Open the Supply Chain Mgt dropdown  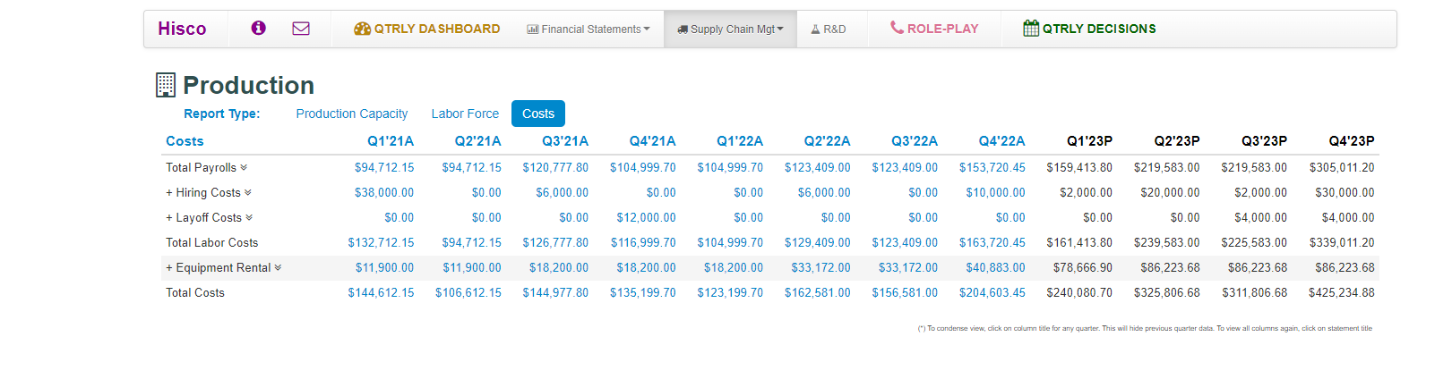(x=730, y=29)
